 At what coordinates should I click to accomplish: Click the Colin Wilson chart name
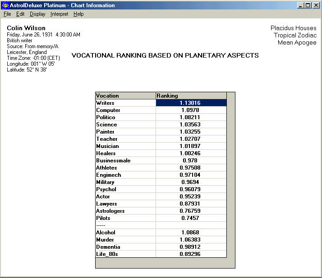tap(26, 28)
